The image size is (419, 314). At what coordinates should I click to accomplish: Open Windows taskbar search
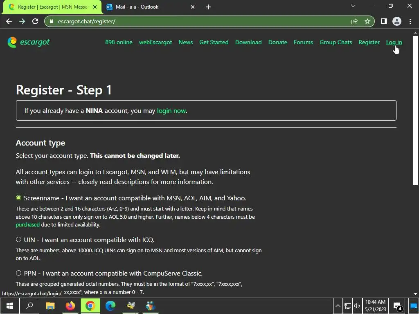tap(29, 306)
